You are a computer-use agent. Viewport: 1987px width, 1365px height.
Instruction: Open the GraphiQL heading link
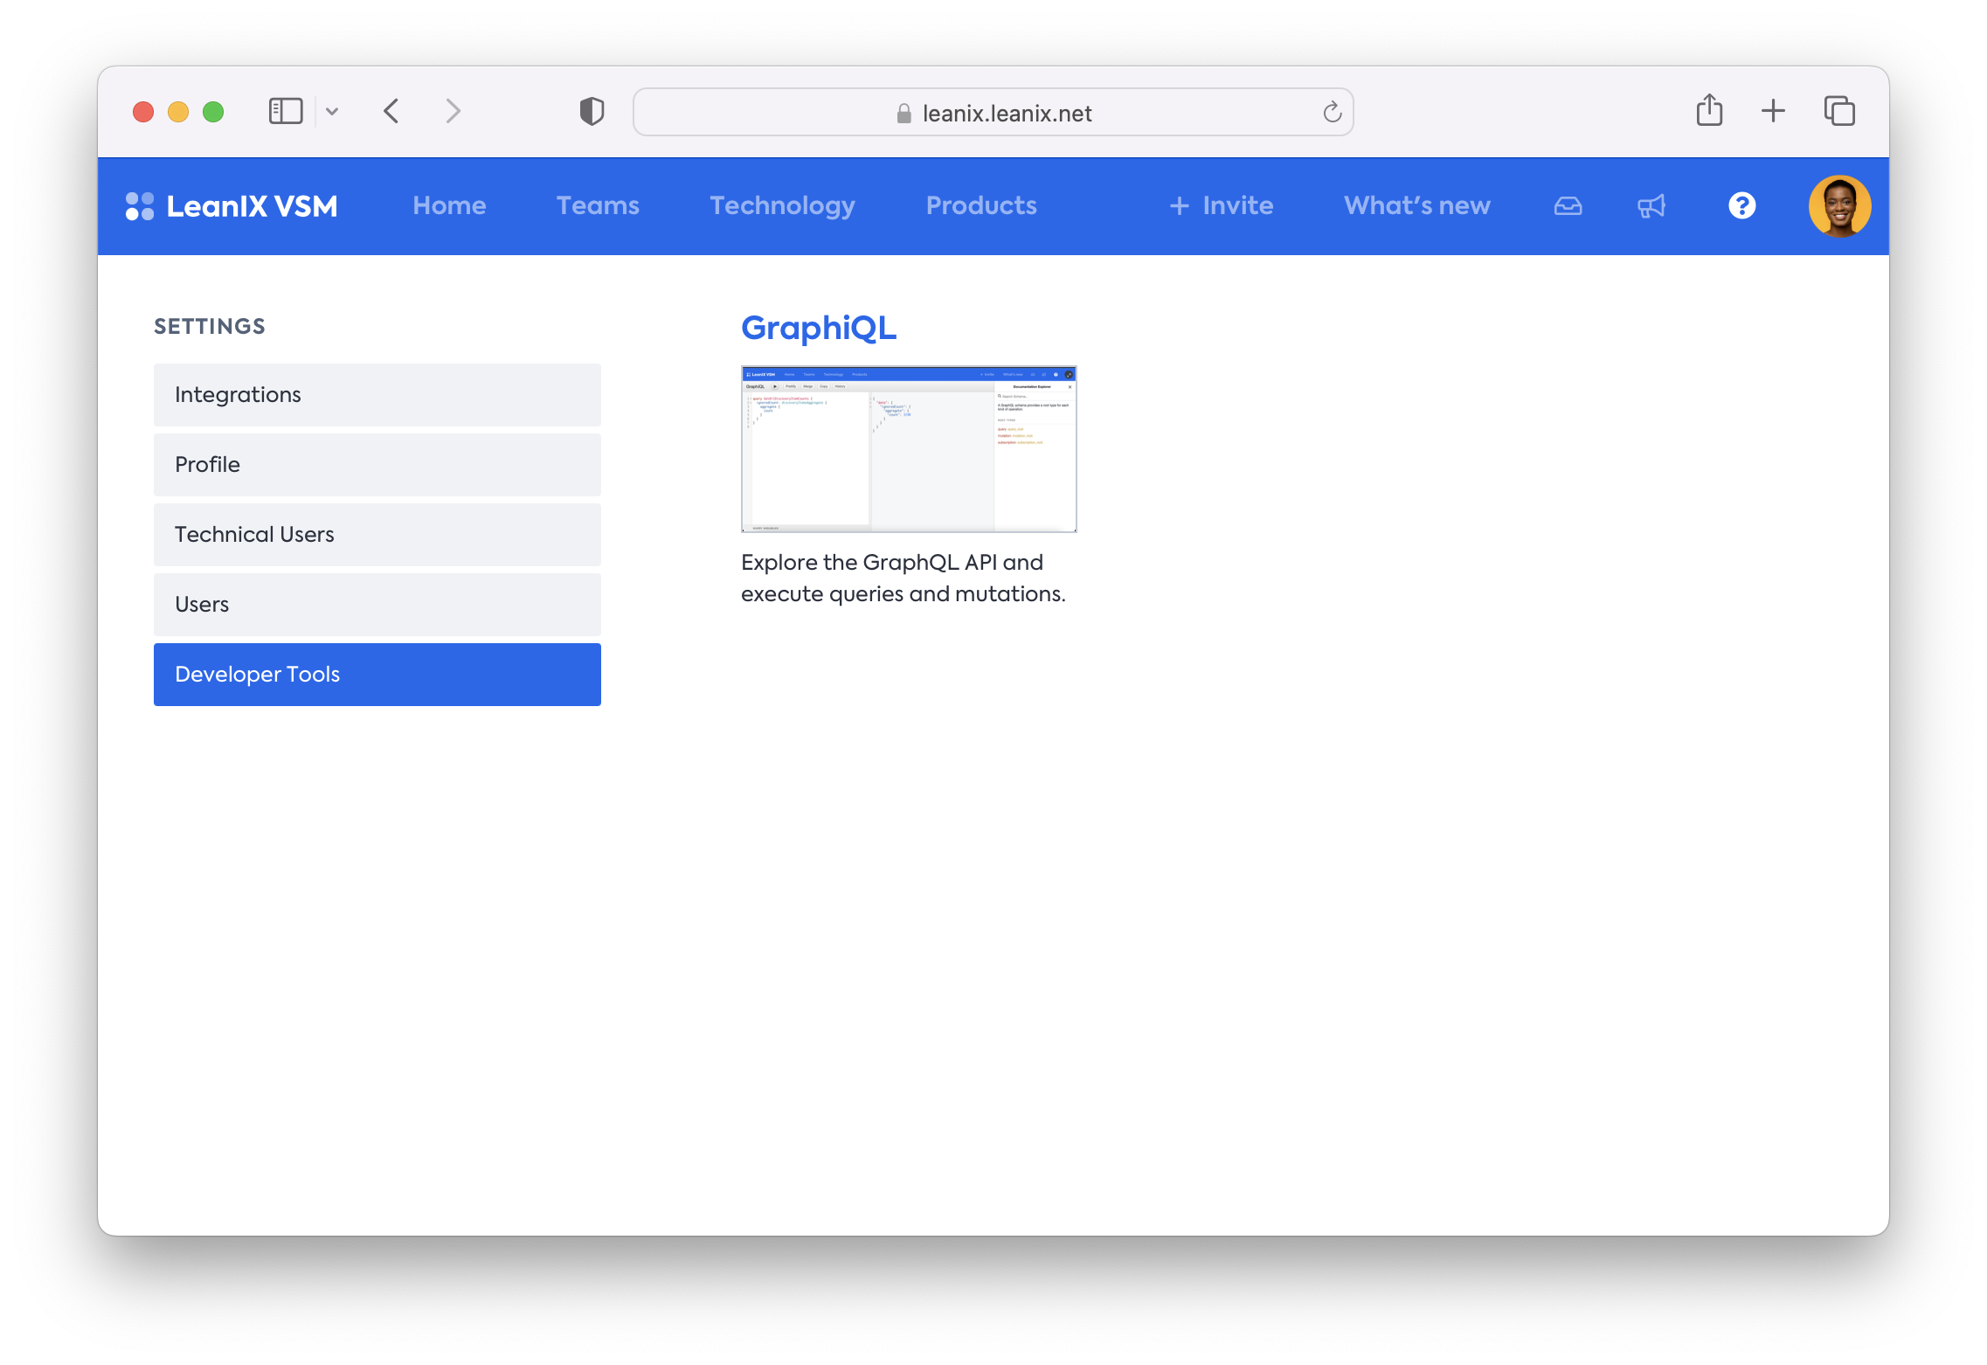[x=818, y=329]
